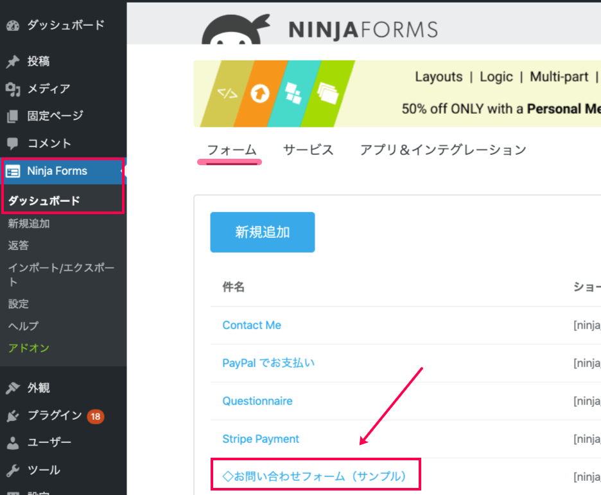The height and width of the screenshot is (495, 601).
Task: Click the wrench icon beside ツール
Action: [x=13, y=471]
